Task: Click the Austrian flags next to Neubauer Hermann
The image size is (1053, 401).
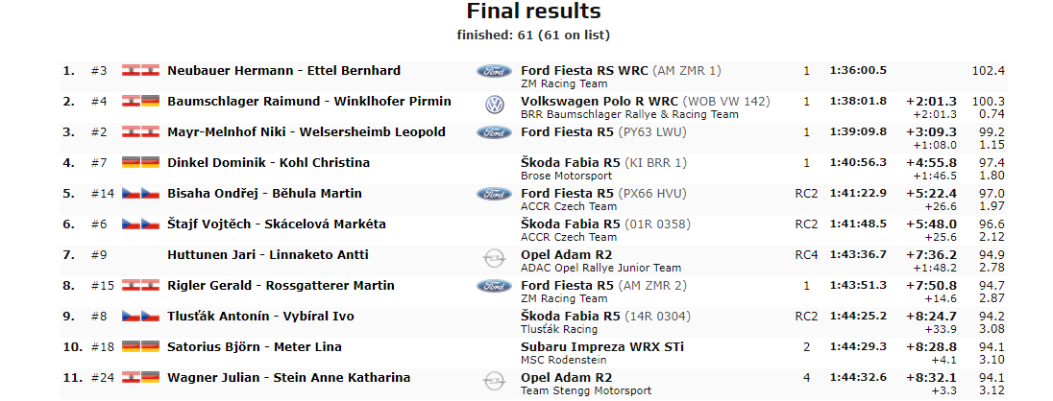Action: pos(140,71)
